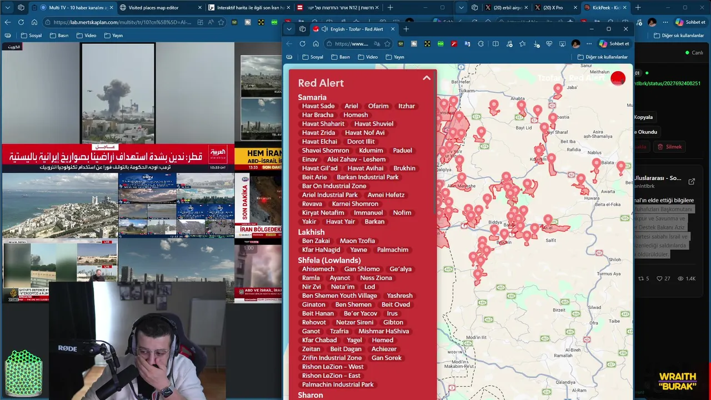Switch to the Visited places map editor tab

coord(159,8)
